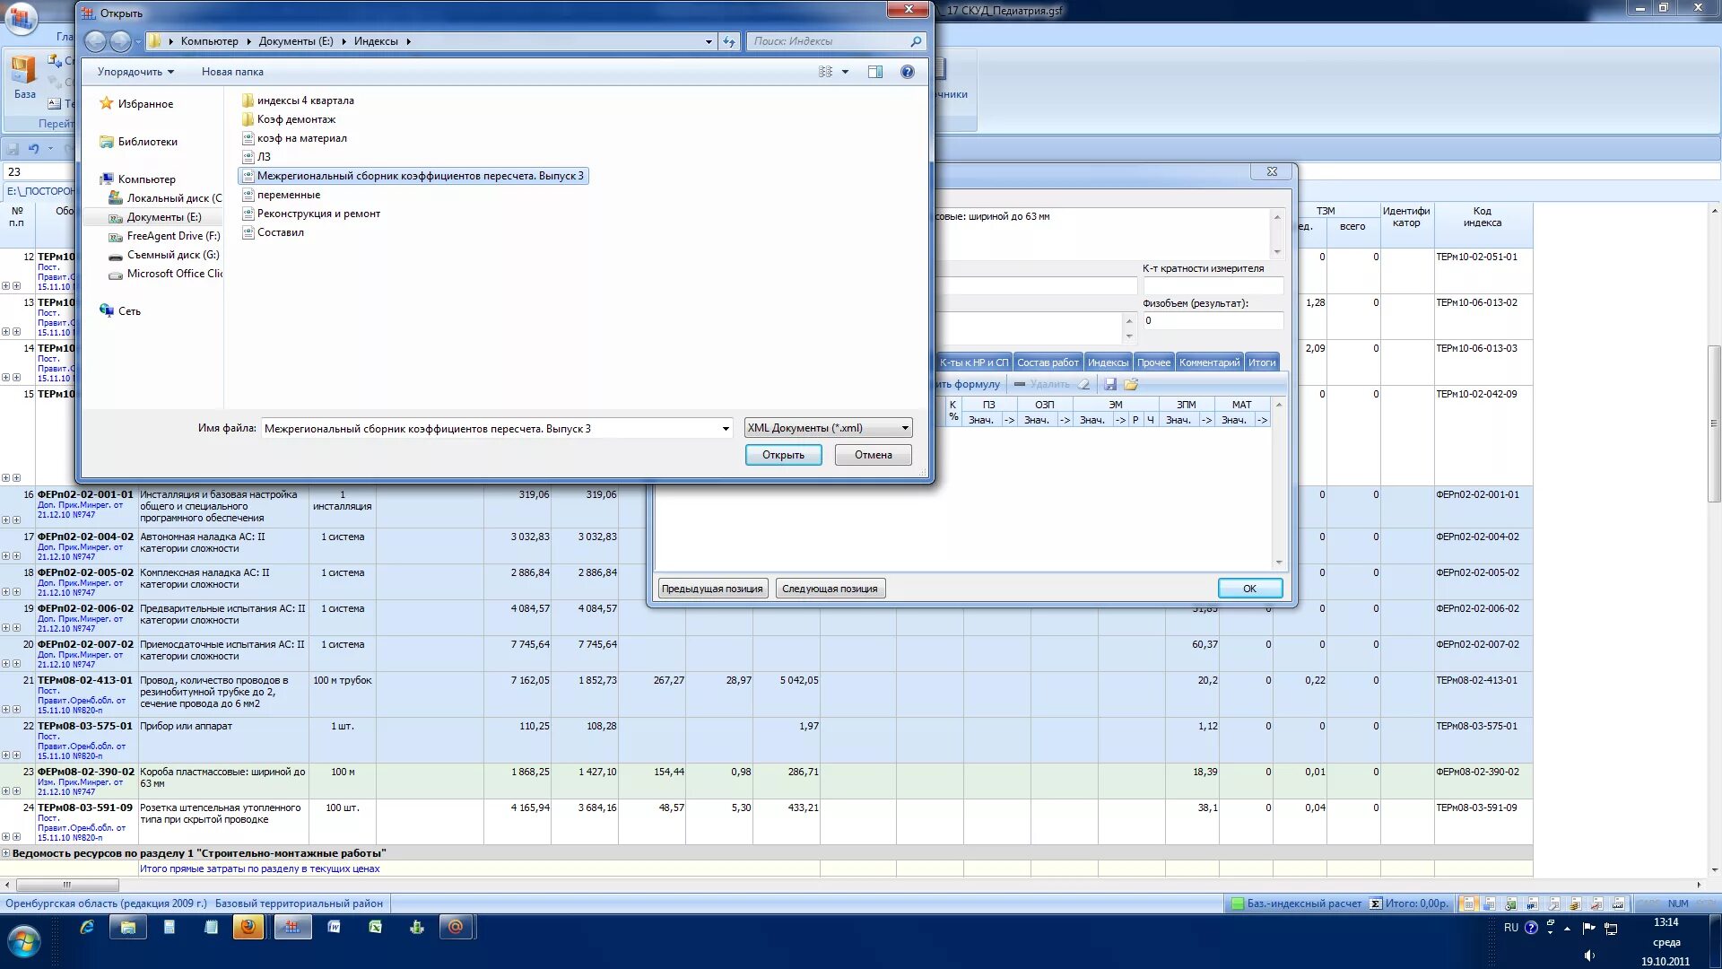Switch to the К-ты к НР и СП tab

[x=974, y=362]
